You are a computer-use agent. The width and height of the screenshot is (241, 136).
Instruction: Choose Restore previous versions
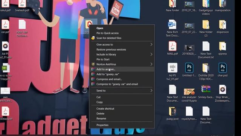122,49
